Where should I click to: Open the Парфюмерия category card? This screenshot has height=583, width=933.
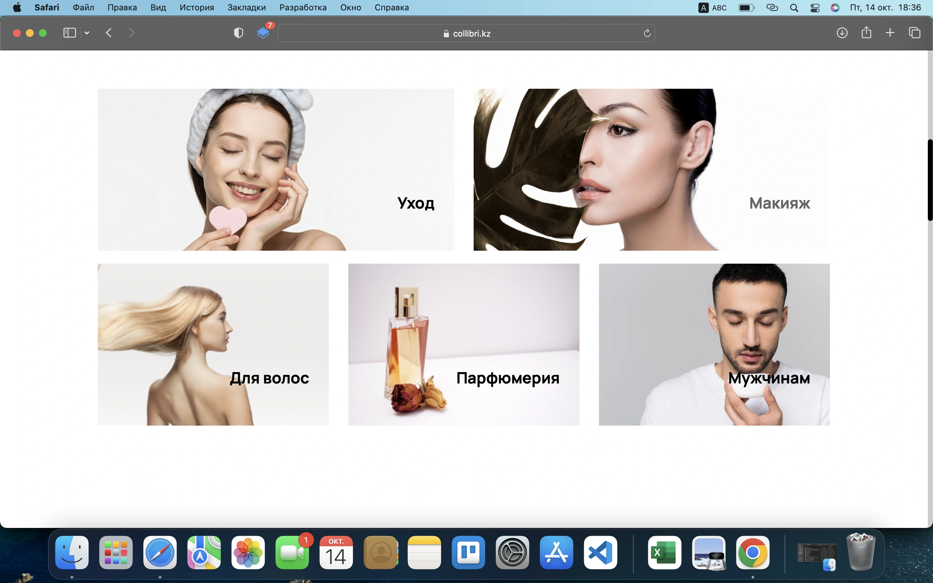point(464,344)
